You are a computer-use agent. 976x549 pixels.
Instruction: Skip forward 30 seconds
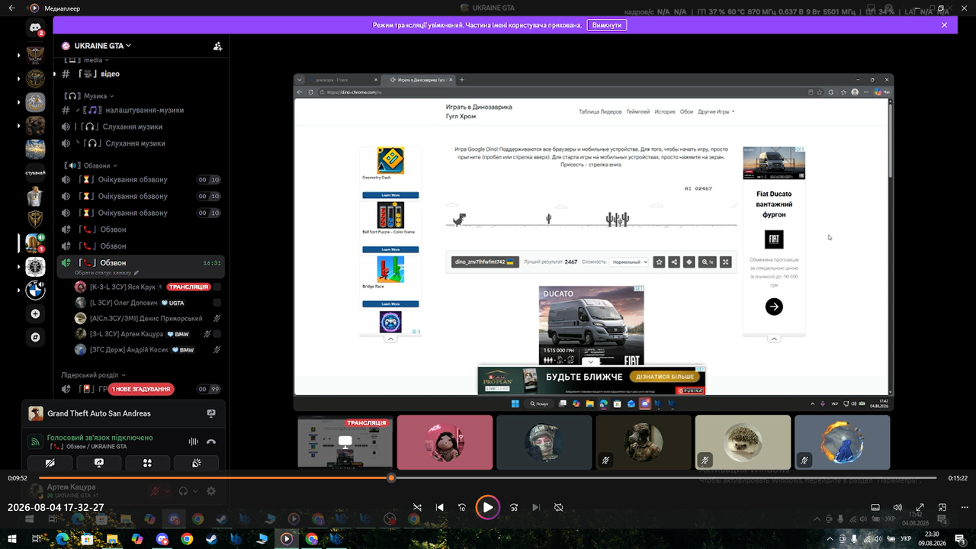pos(514,507)
